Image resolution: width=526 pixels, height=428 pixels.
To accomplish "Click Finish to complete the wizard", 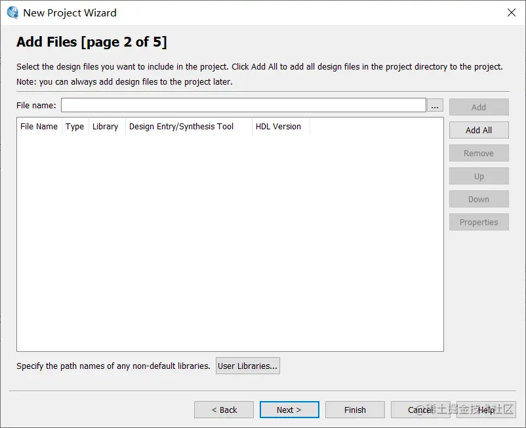I will click(x=355, y=410).
